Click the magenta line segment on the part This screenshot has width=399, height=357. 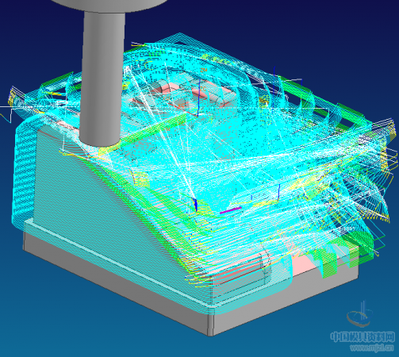pyautogui.click(x=231, y=210)
